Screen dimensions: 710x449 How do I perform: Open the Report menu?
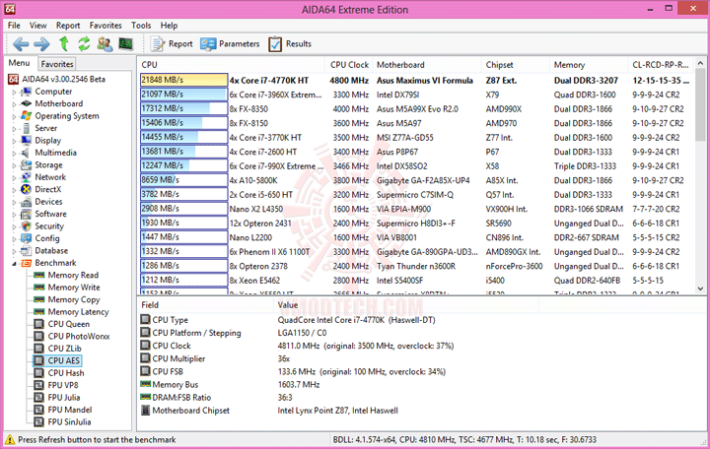point(68,26)
